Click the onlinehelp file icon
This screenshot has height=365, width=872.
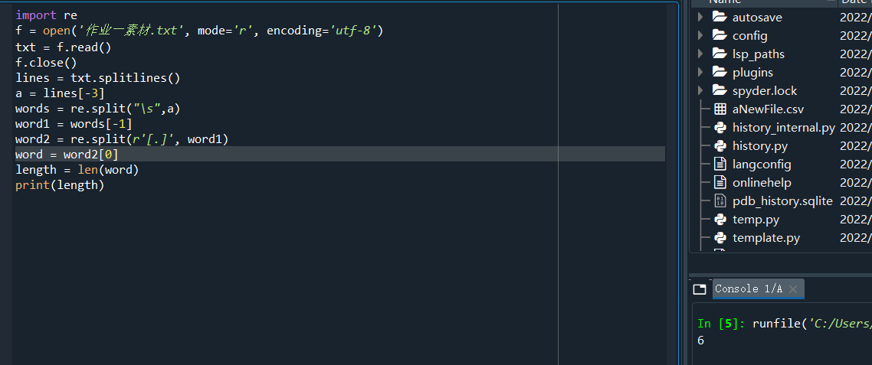pos(720,183)
